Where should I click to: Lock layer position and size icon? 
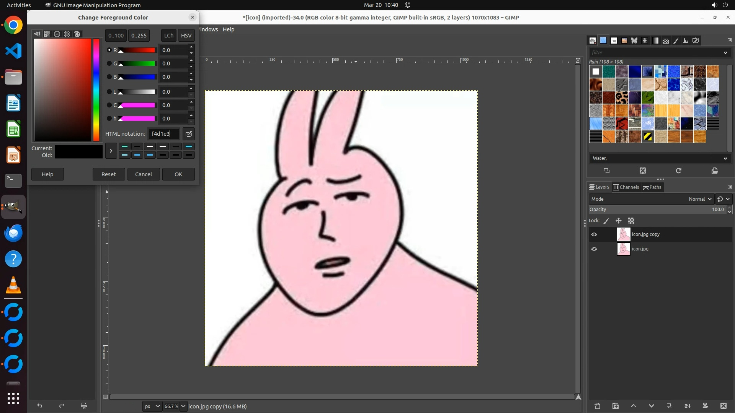tap(618, 221)
